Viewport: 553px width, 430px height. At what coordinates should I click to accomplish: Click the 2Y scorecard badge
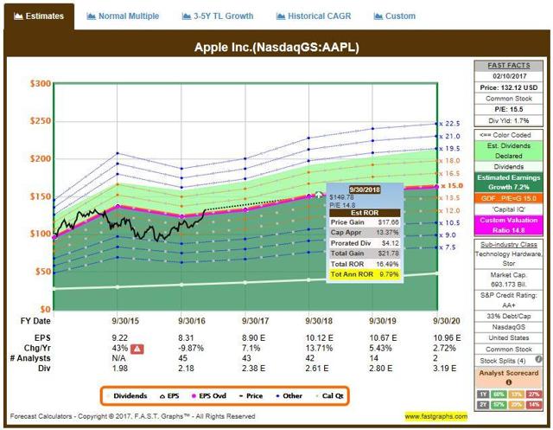pos(483,405)
